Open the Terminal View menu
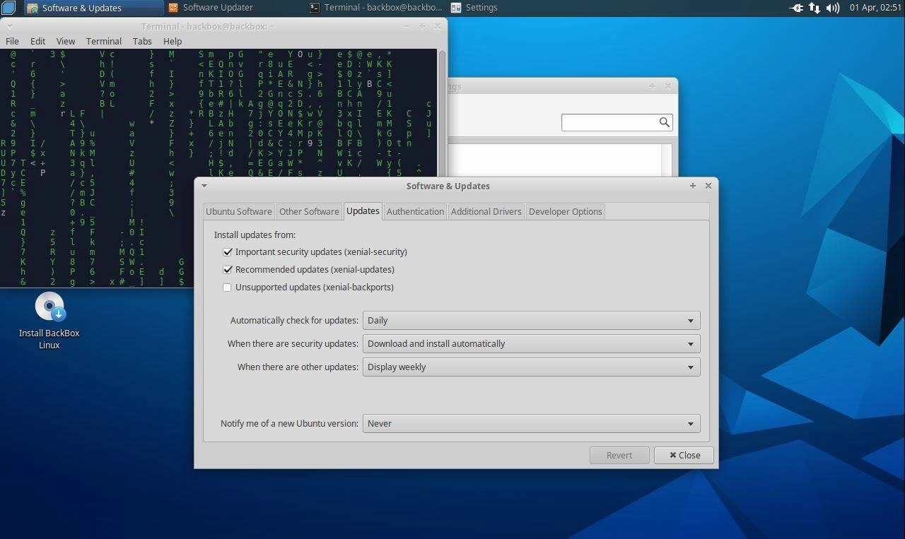Screen dimensions: 905x539 66,41
